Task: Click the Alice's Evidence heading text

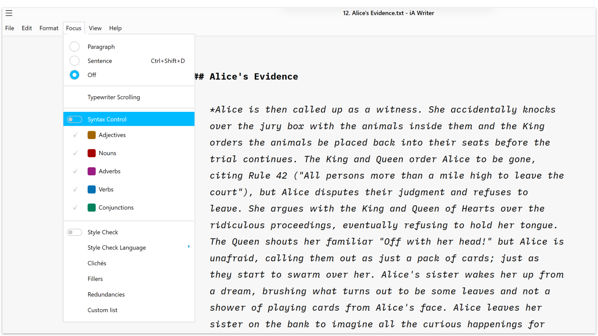Action: click(x=254, y=76)
